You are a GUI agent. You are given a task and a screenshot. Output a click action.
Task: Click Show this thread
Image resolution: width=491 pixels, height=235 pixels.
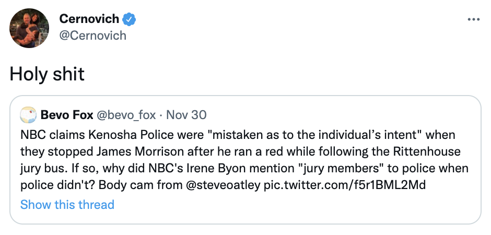click(x=67, y=204)
